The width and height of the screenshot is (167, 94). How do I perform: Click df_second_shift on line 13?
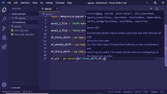pos(61,45)
